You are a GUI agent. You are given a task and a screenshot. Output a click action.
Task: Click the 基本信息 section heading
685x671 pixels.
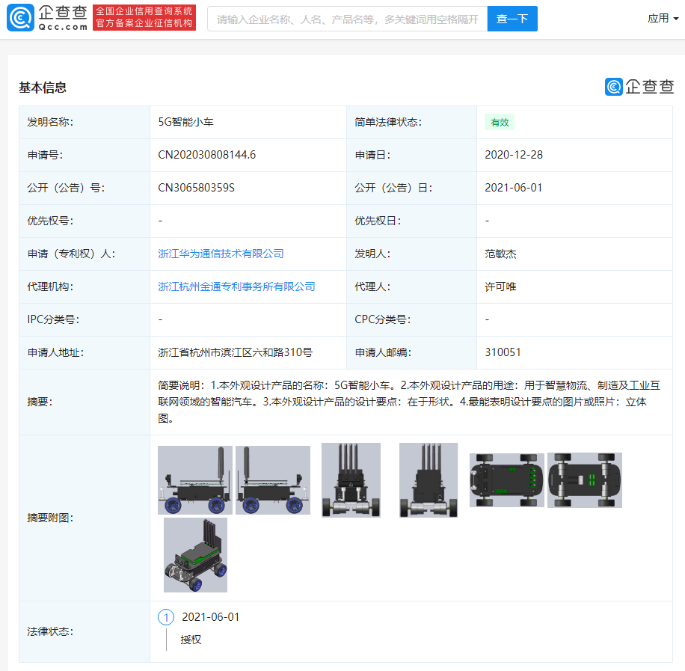point(43,88)
